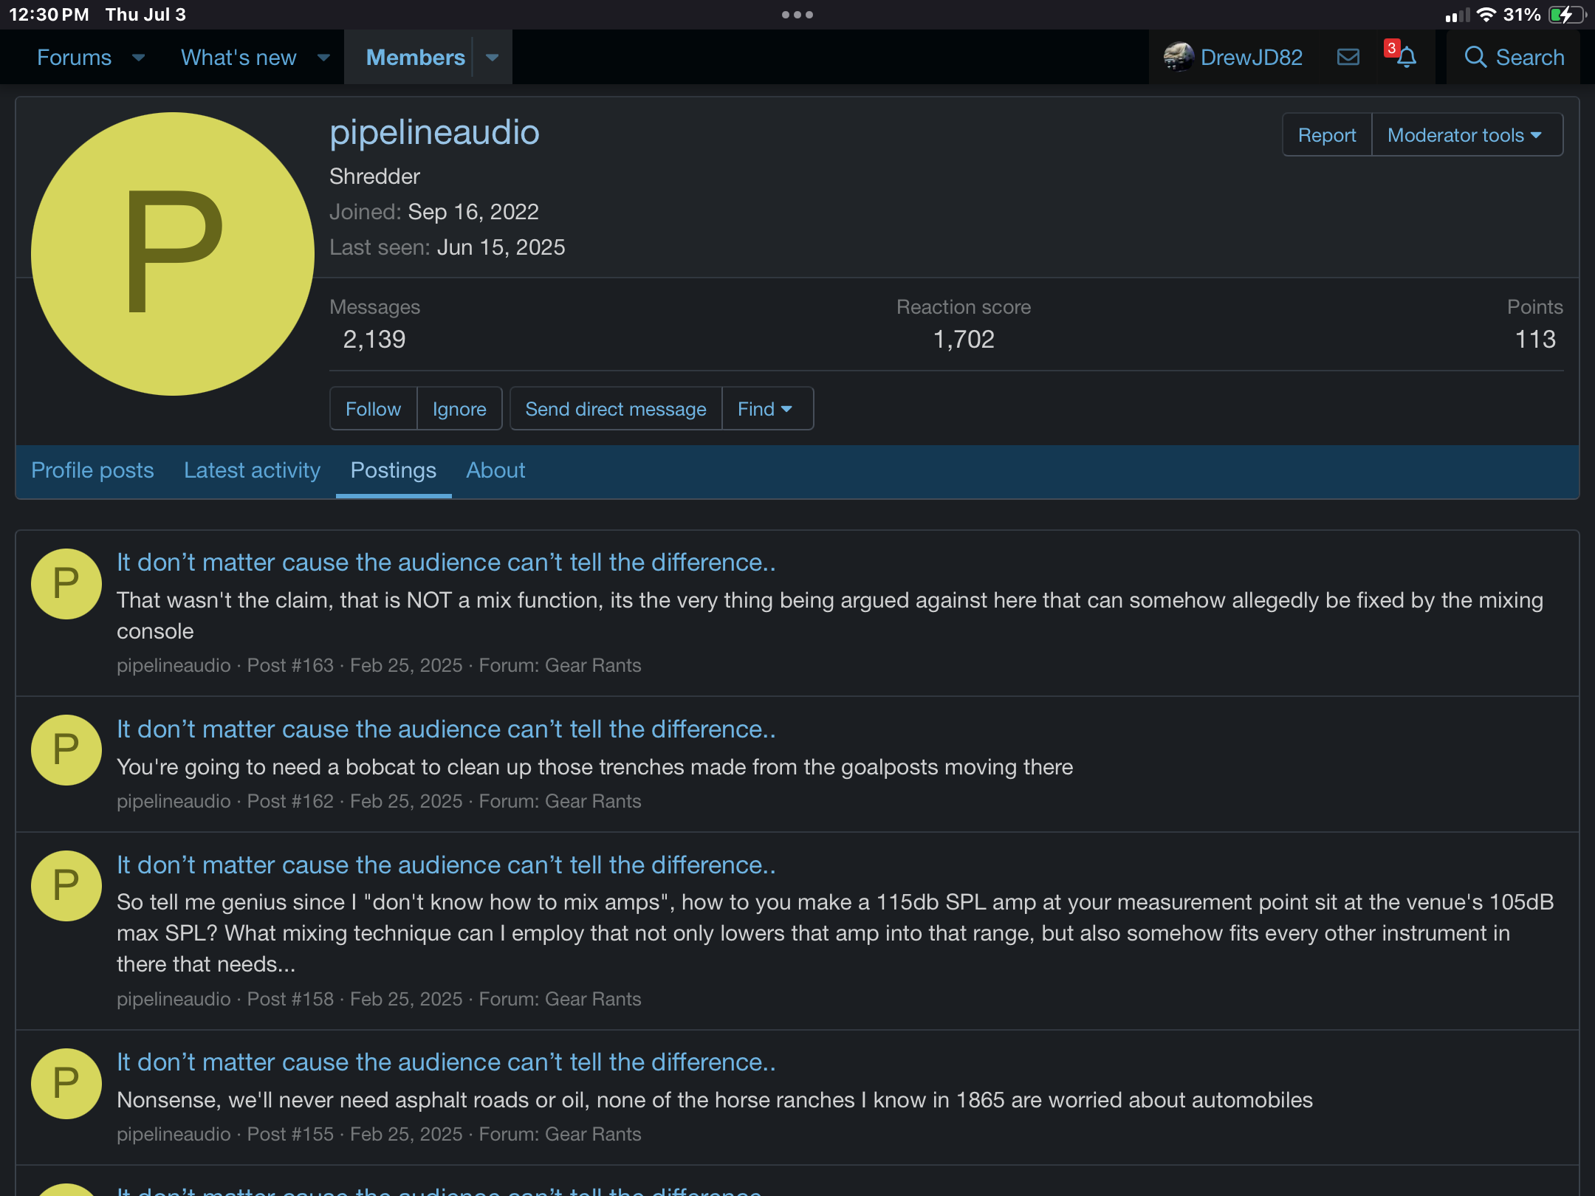The width and height of the screenshot is (1595, 1196).
Task: Open the Find dropdown menu
Action: pyautogui.click(x=766, y=409)
